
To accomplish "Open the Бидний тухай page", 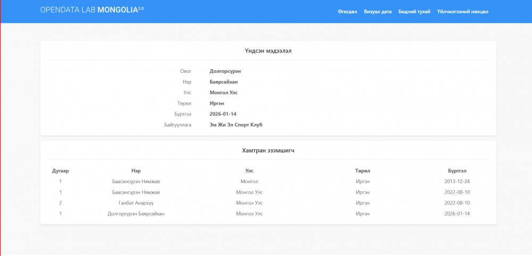I will [x=414, y=12].
